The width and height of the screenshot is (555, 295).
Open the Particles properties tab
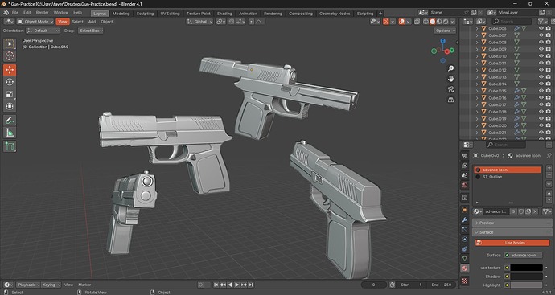pyautogui.click(x=465, y=230)
